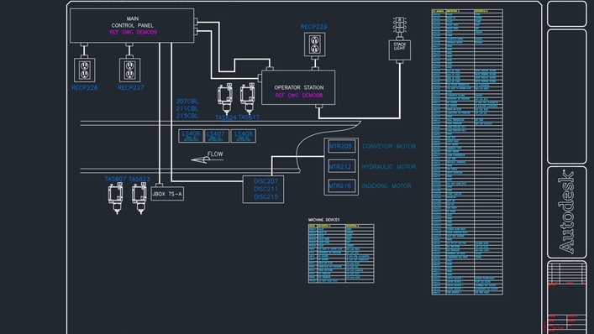Click the 211CBL cable label
The height and width of the screenshot is (334, 594).
[187, 108]
